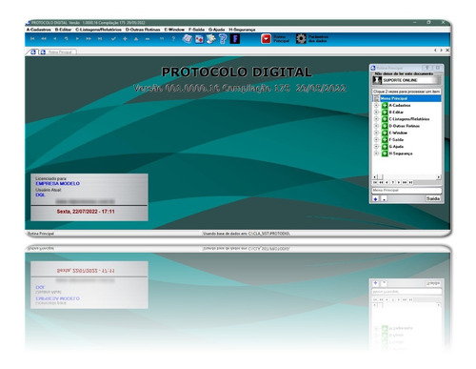Open the notebook pages toolbar icon

point(188,39)
